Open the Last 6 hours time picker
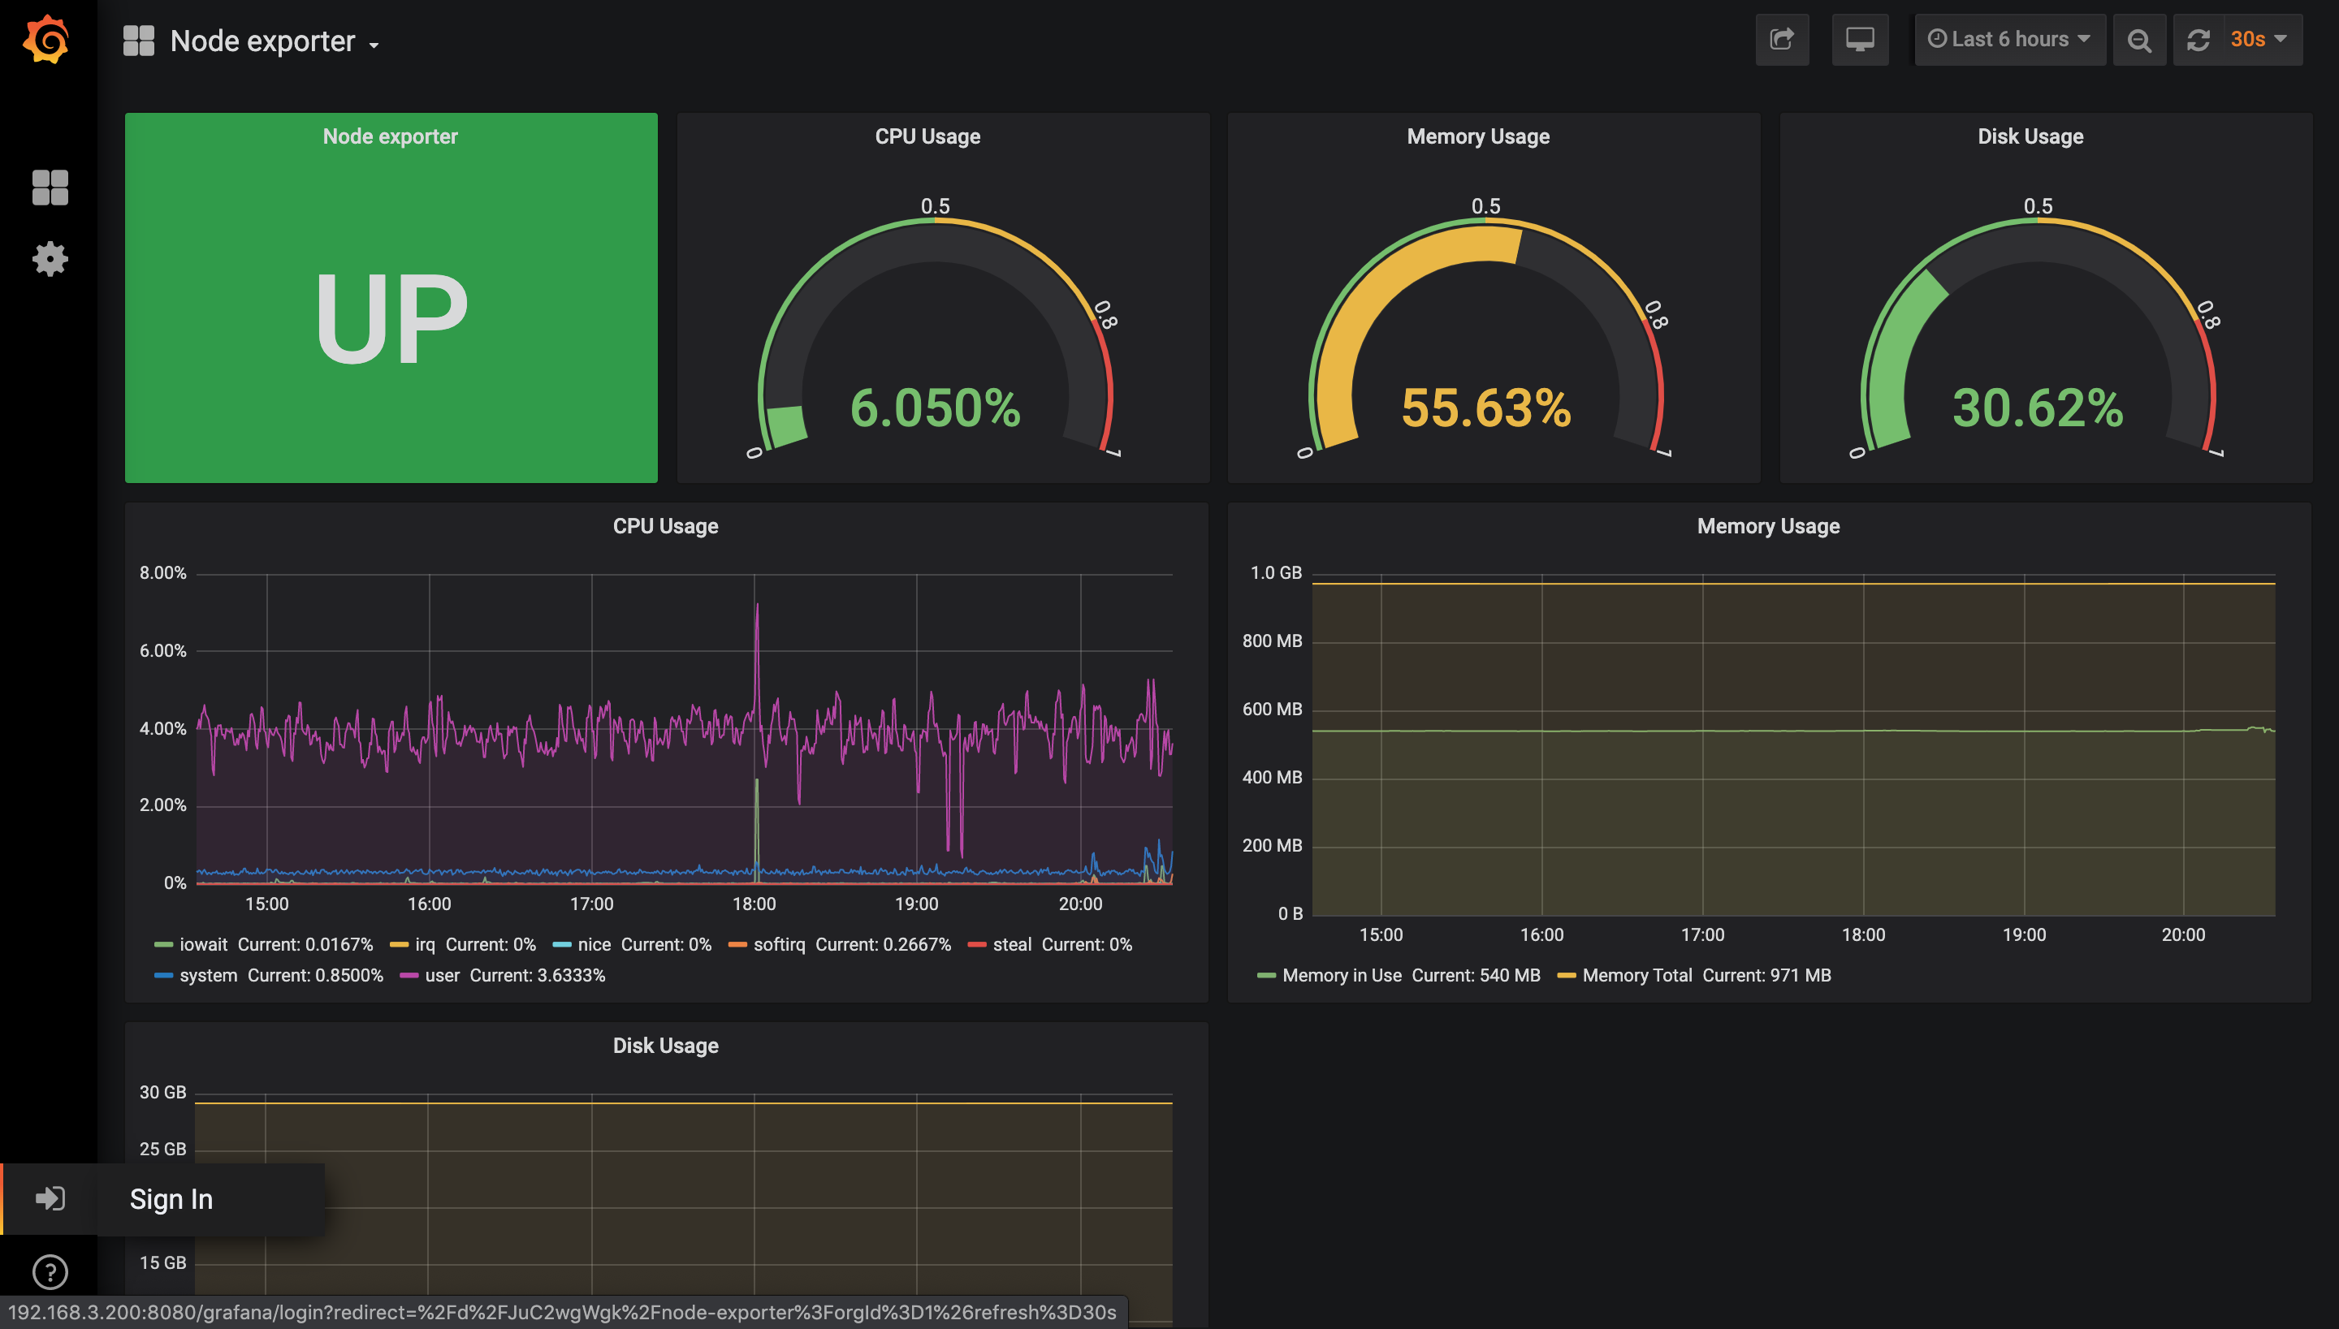The image size is (2339, 1329). tap(2009, 39)
